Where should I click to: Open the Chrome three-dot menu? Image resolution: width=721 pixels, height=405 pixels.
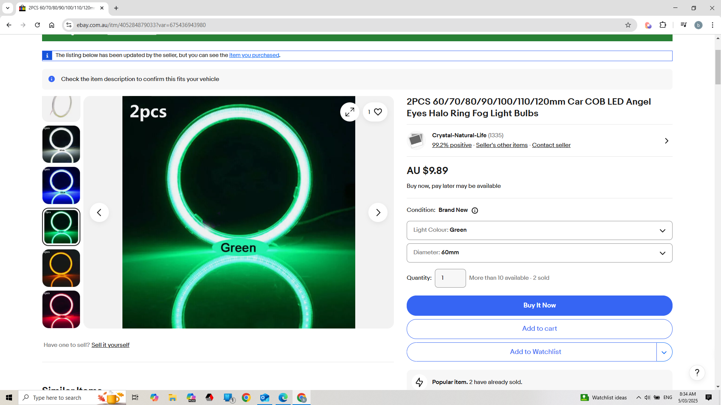point(712,25)
